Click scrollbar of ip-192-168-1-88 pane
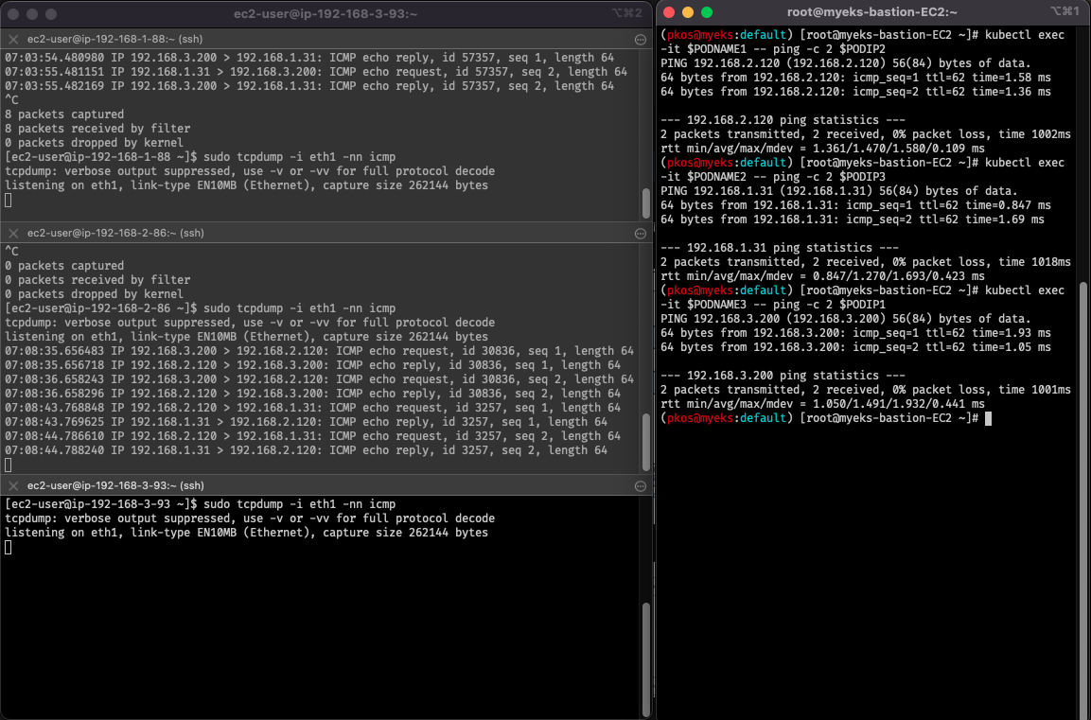Screen dimensions: 1091x720 [646, 202]
